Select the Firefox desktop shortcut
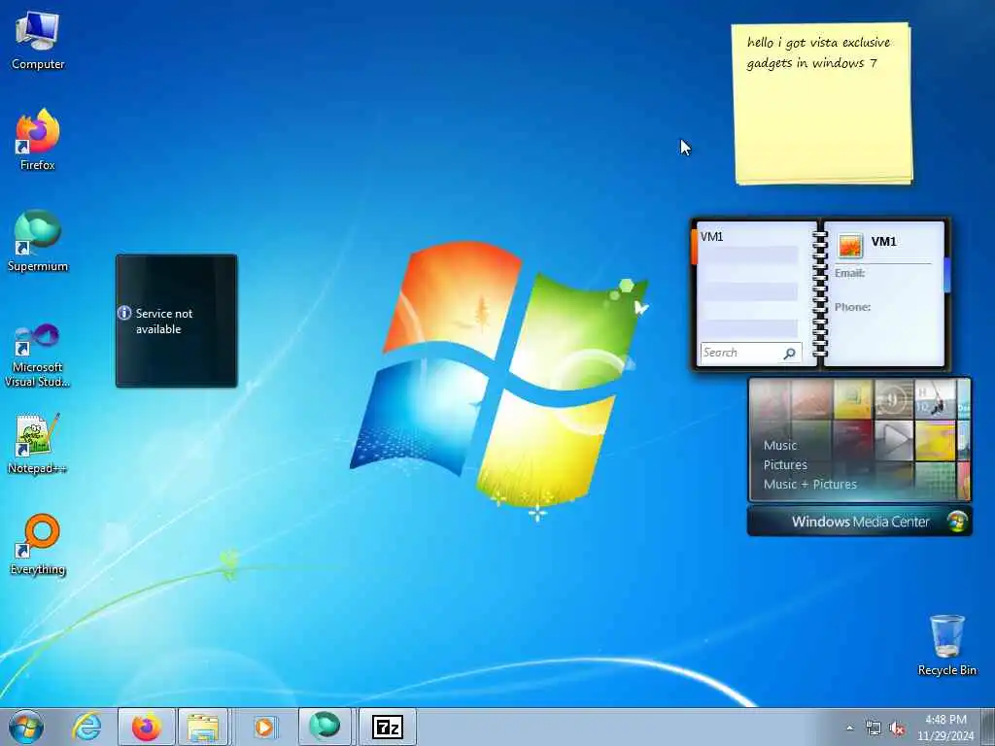The height and width of the screenshot is (746, 995). 38,140
